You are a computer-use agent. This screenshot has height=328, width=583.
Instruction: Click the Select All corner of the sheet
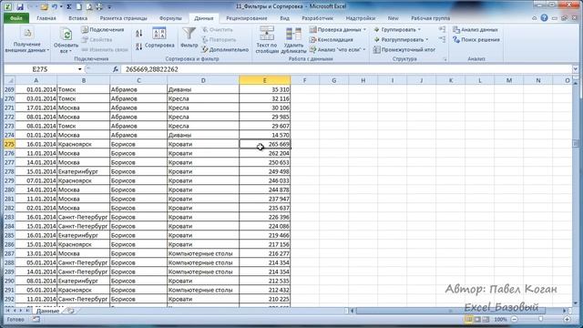(10, 80)
